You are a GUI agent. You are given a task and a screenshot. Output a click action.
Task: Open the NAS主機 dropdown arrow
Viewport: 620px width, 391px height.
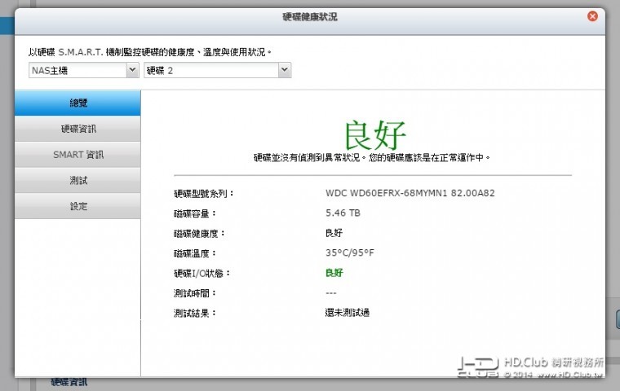tap(132, 70)
